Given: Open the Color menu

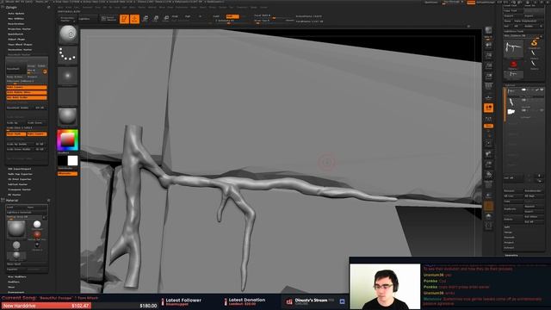Looking at the screenshot, I should (x=77, y=7).
